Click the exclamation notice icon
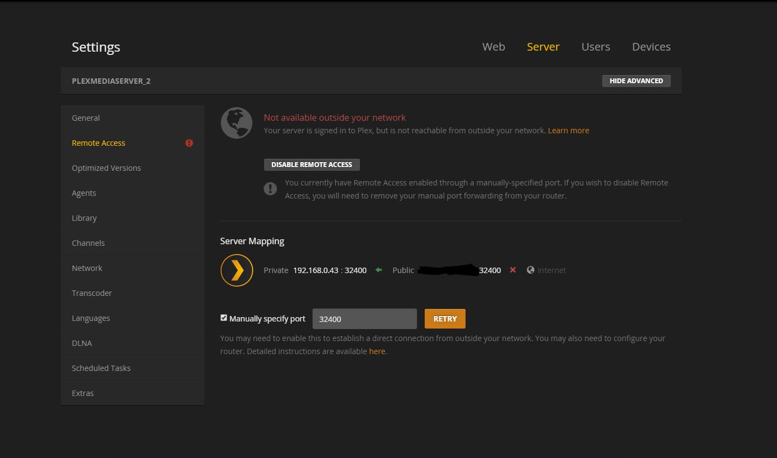777x458 pixels. [x=270, y=189]
